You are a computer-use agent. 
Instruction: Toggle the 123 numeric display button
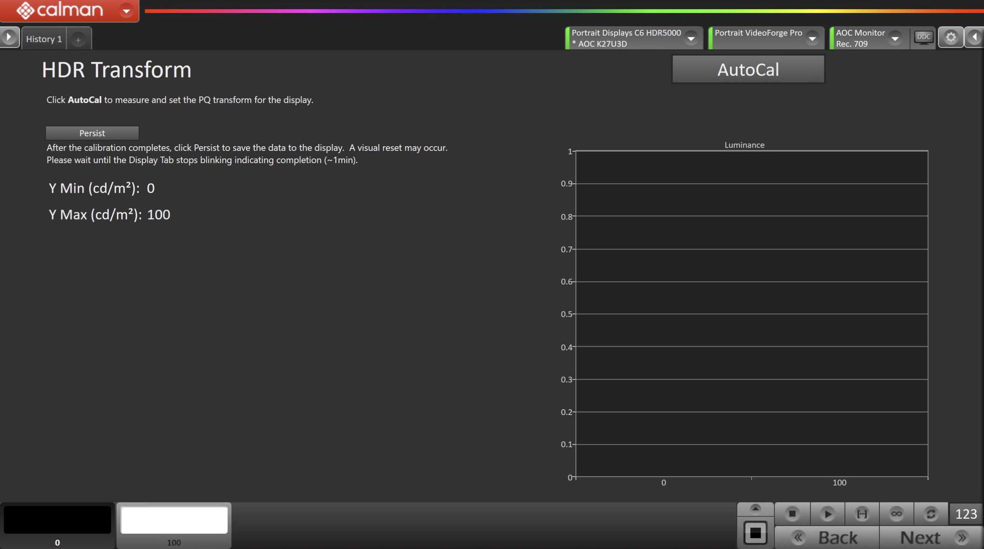point(966,514)
